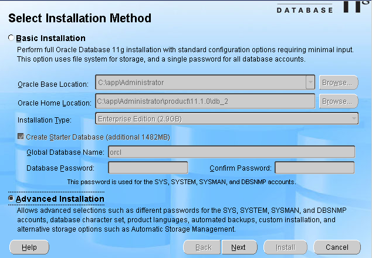This screenshot has height=258, width=372.
Task: Click the Confirm Password label
Action: pyautogui.click(x=241, y=168)
